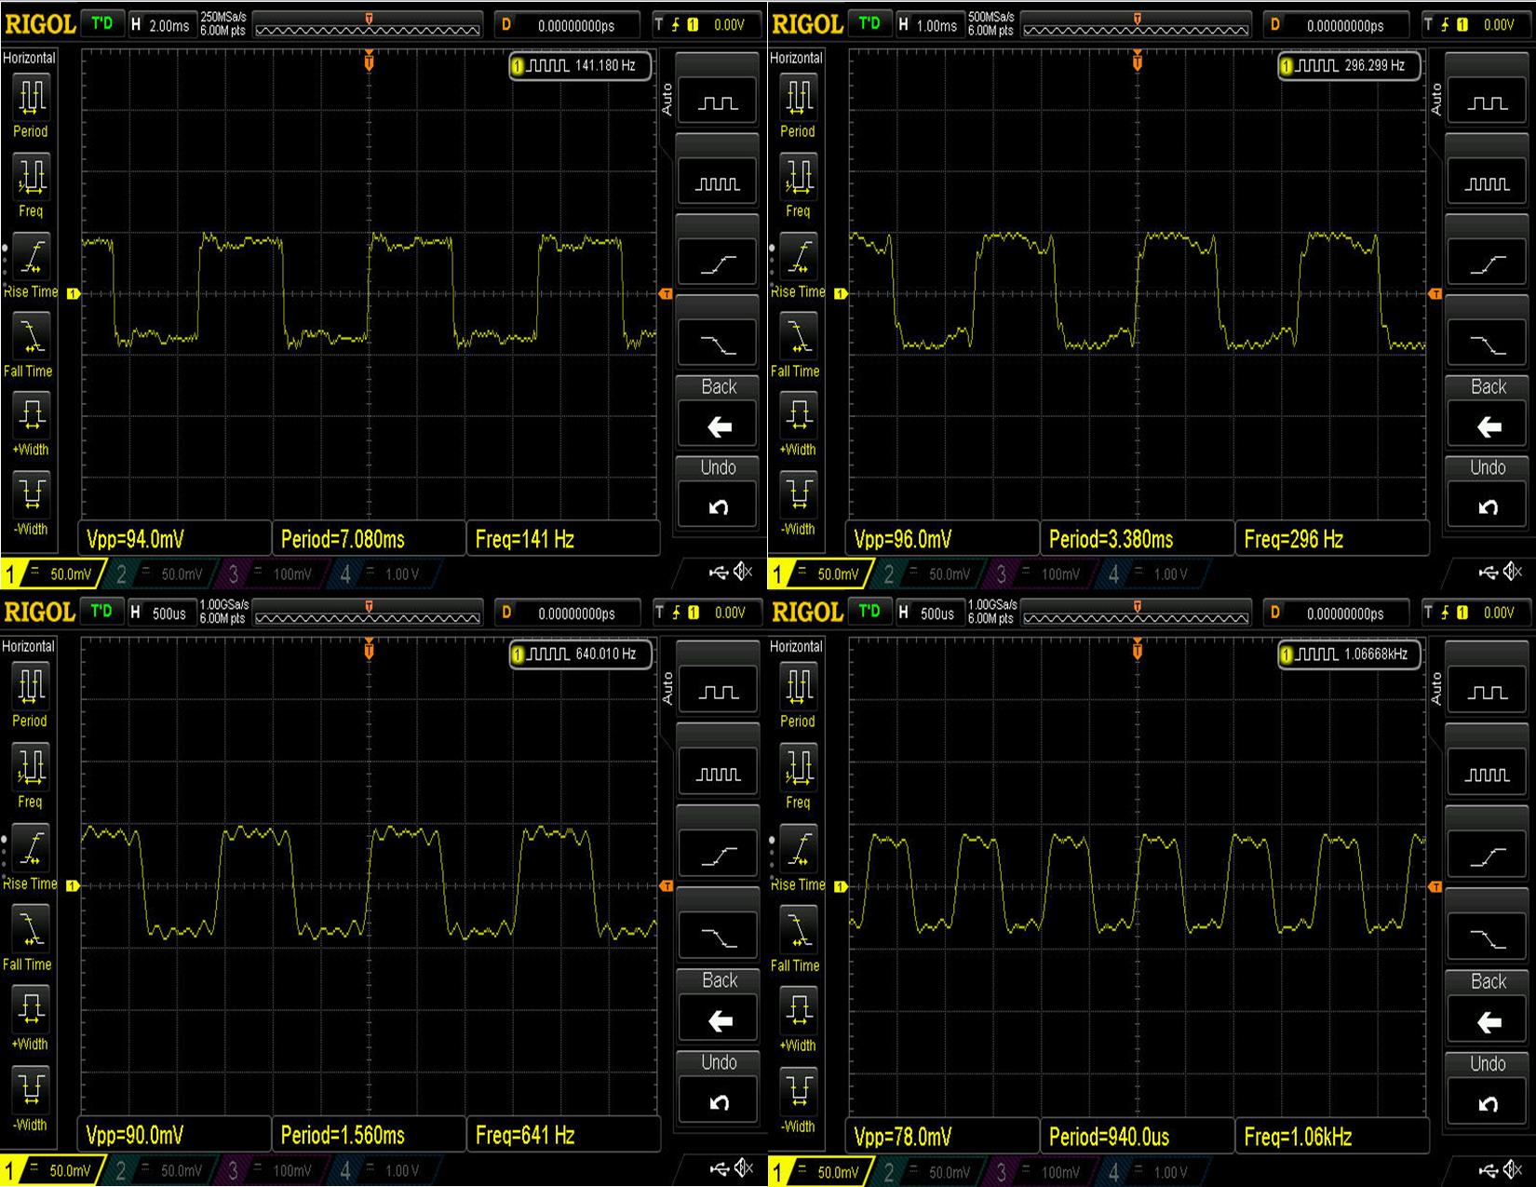Select -Width icon in 641 Hz scope

(32, 1088)
